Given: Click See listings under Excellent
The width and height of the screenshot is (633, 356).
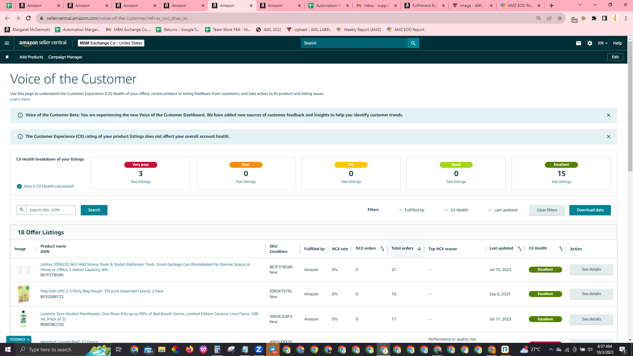Looking at the screenshot, I should 561,182.
